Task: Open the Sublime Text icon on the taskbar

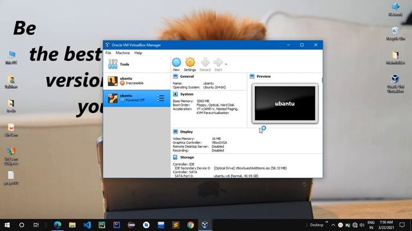Action: click(x=176, y=225)
